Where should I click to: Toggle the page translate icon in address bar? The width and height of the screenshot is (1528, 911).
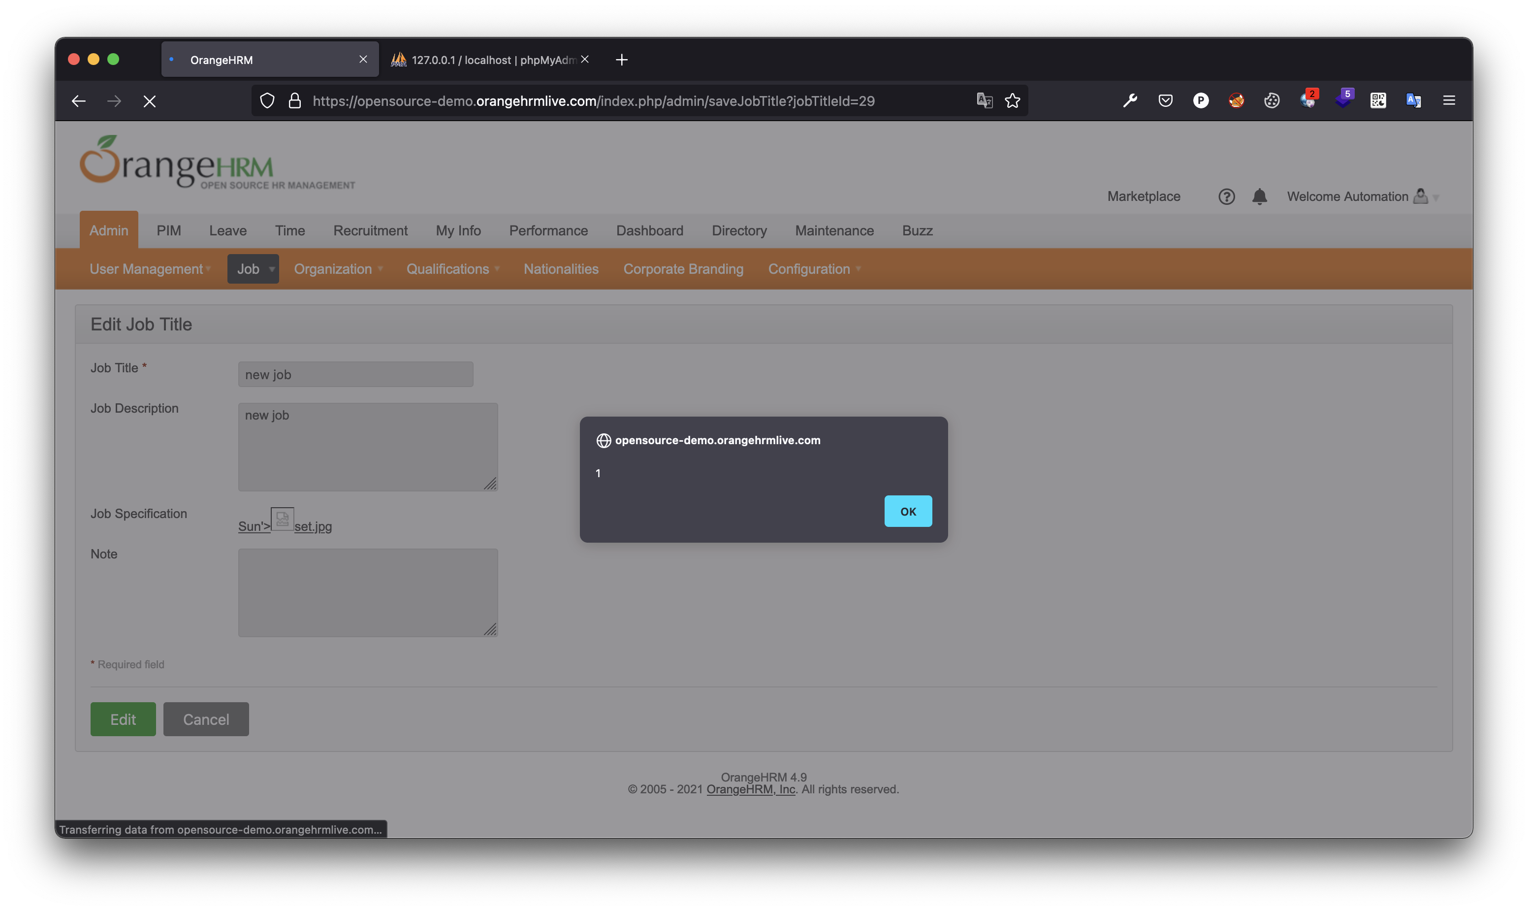point(985,100)
